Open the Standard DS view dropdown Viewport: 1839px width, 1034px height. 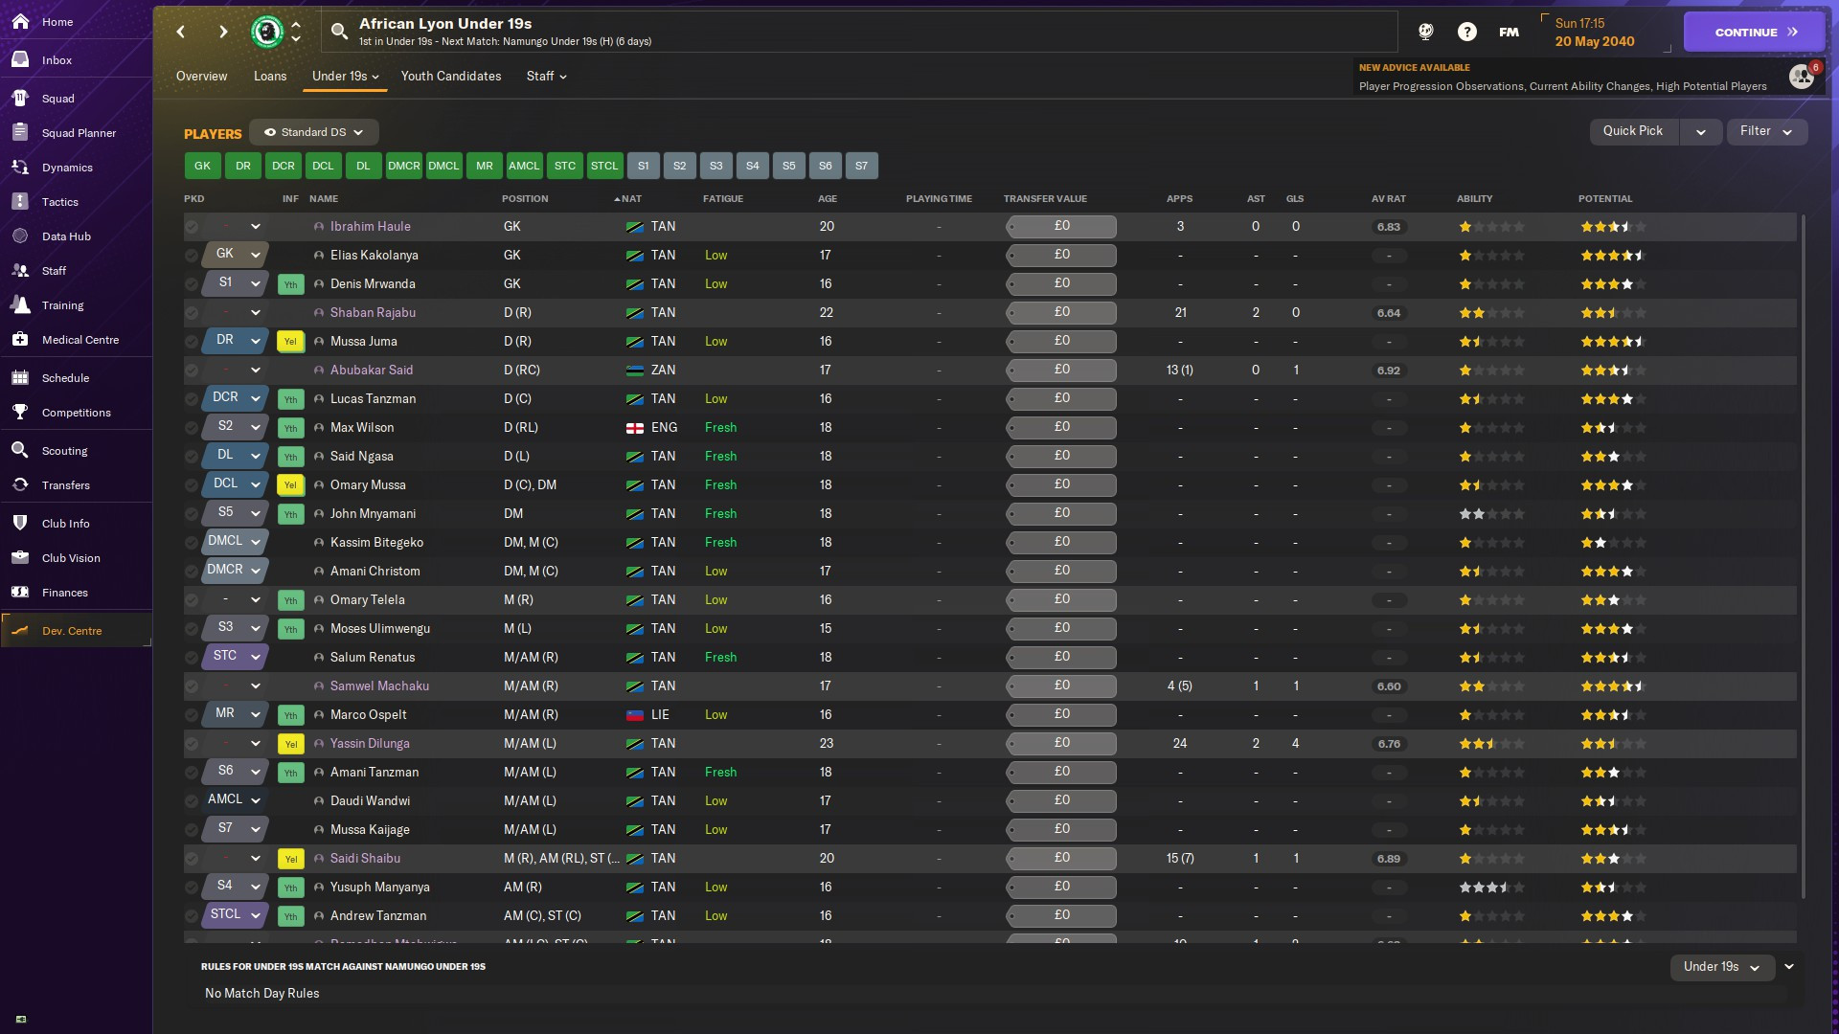(314, 132)
